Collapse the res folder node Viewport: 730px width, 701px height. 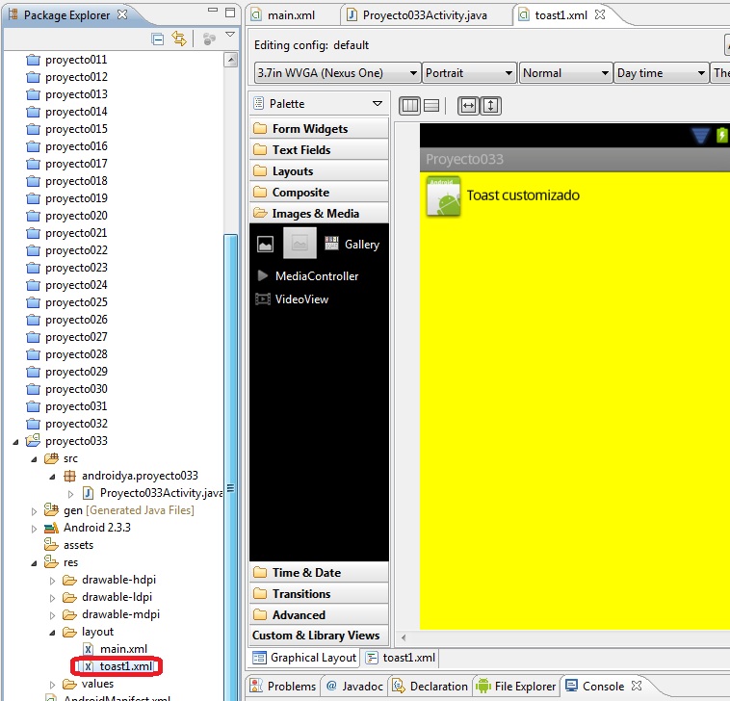34,563
